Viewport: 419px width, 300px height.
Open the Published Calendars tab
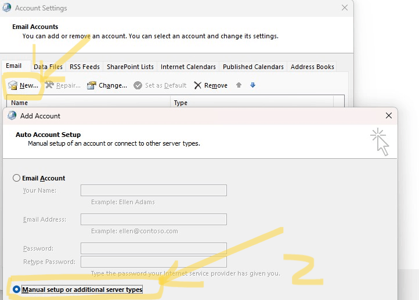point(253,67)
